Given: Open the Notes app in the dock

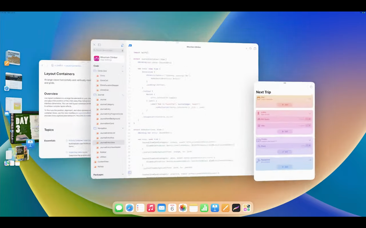Looking at the screenshot, I should pos(194,208).
